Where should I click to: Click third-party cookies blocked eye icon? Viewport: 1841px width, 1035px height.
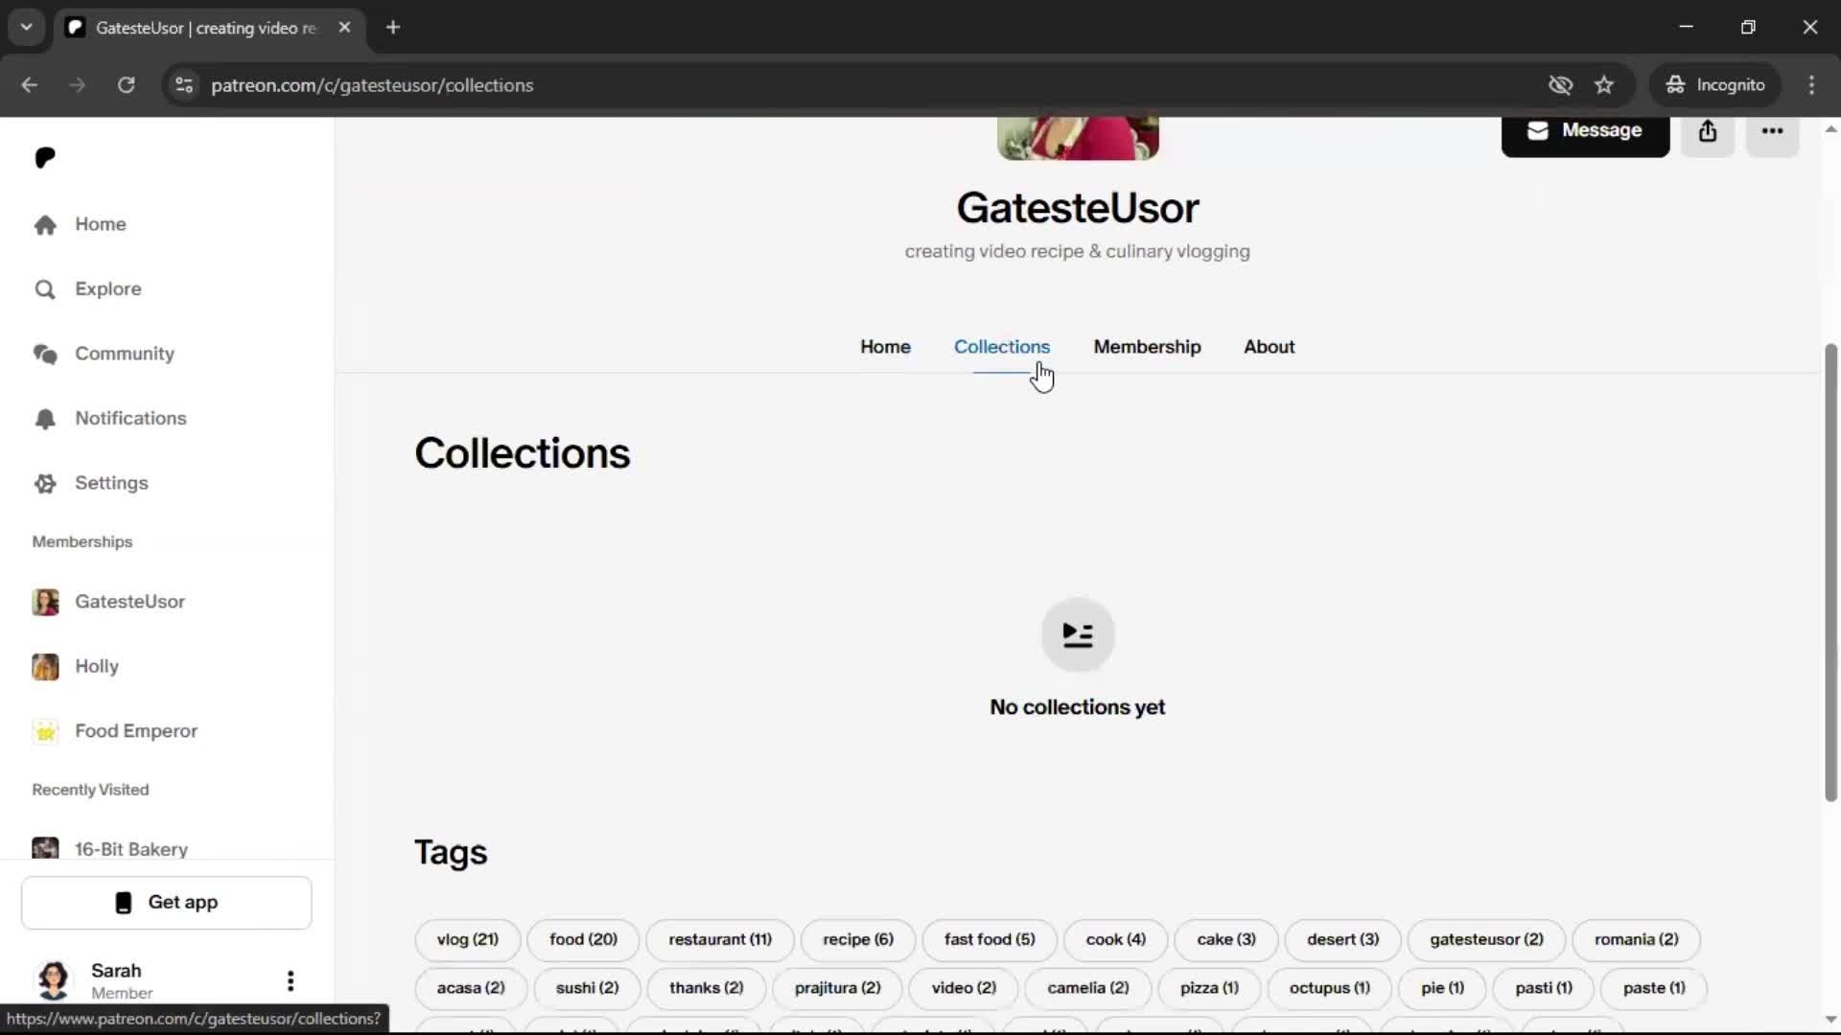(1560, 85)
